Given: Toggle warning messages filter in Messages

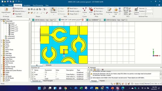Looking at the screenshot, I should coord(95,70).
